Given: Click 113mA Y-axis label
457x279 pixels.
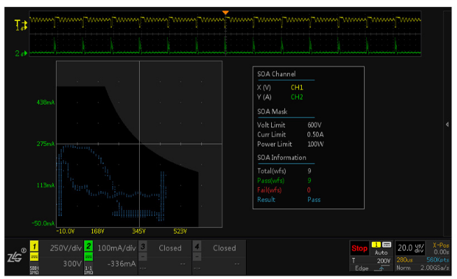Looking at the screenshot, I should tap(45, 185).
